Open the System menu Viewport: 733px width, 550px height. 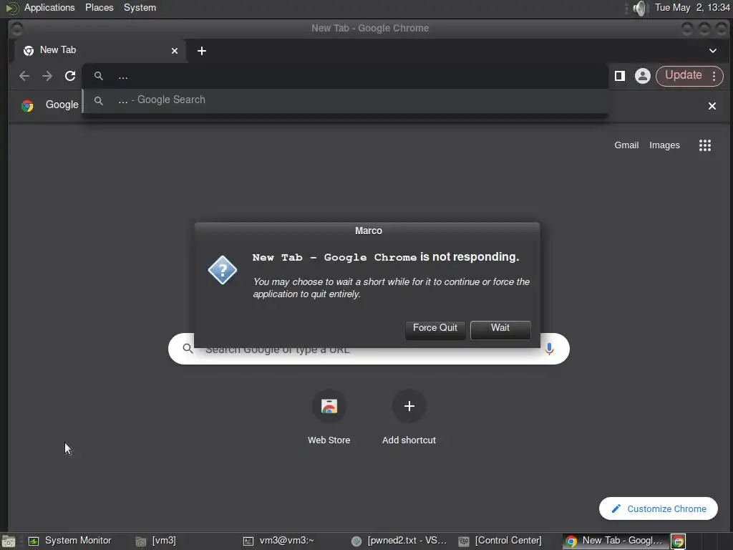tap(140, 8)
